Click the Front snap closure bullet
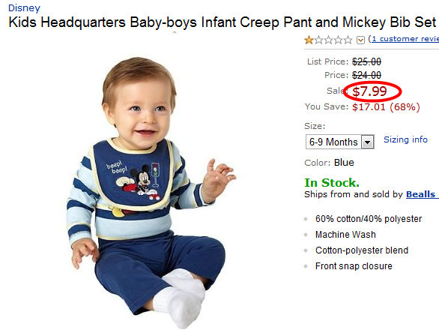Screen dimensions: 439x333 point(354,266)
